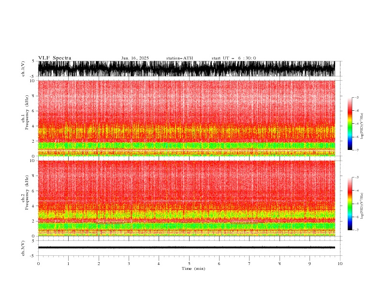Click the -3 label on ch.1 color bar
The height and width of the screenshot is (296, 383).
pos(357,97)
